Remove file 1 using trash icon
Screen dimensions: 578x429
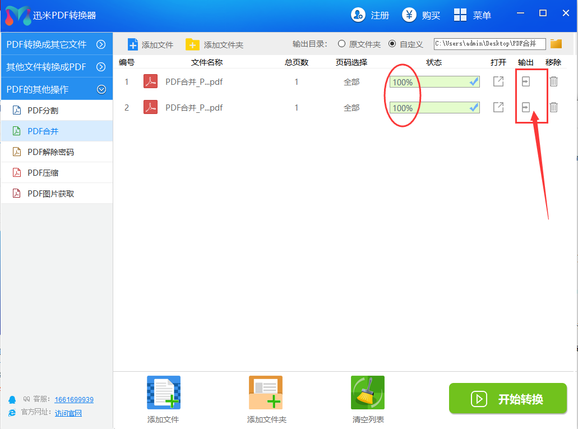pyautogui.click(x=553, y=81)
